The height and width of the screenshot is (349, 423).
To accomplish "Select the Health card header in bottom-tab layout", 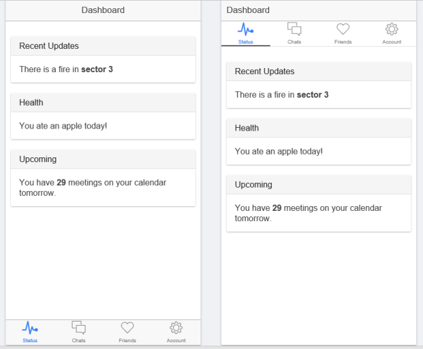I will pyautogui.click(x=103, y=102).
